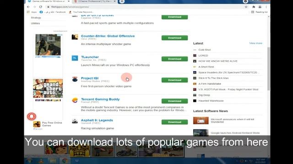Screen dimensions: 293x164
Task: Open A Short Rest in the Latest list
Action: coord(206,67)
